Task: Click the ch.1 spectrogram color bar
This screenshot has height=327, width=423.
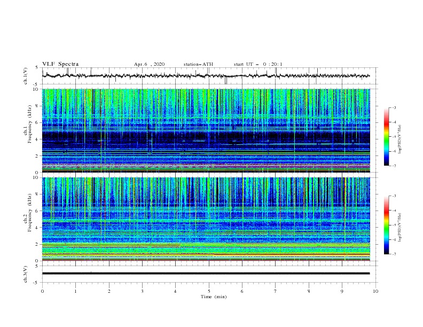Action: (x=386, y=137)
